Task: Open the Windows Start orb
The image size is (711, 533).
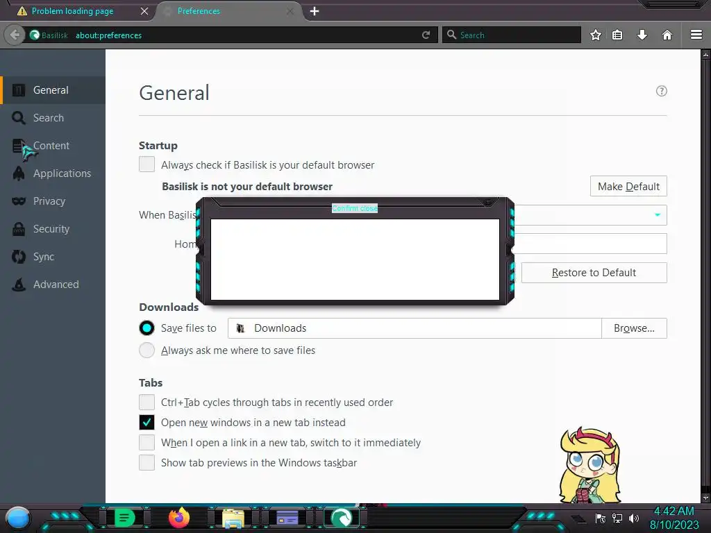Action: (x=18, y=518)
